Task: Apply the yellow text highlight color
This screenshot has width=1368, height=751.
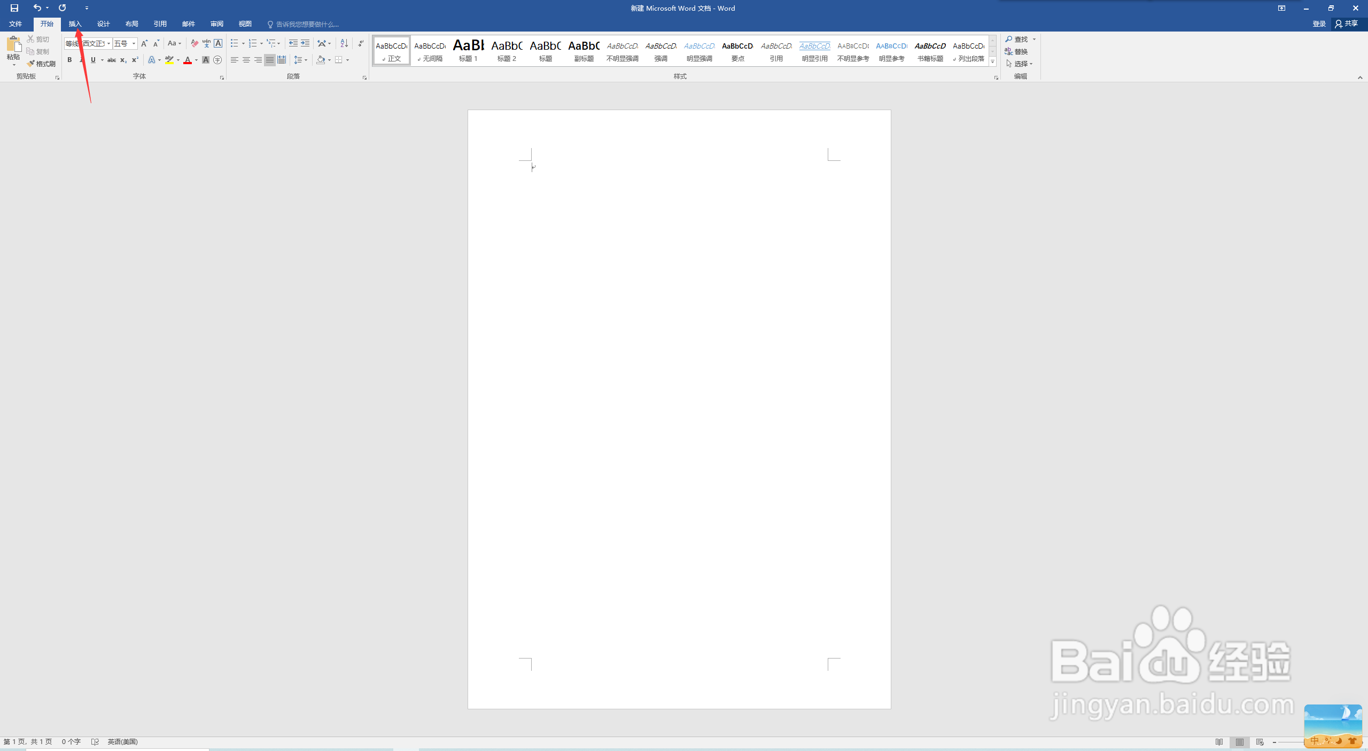Action: tap(169, 60)
